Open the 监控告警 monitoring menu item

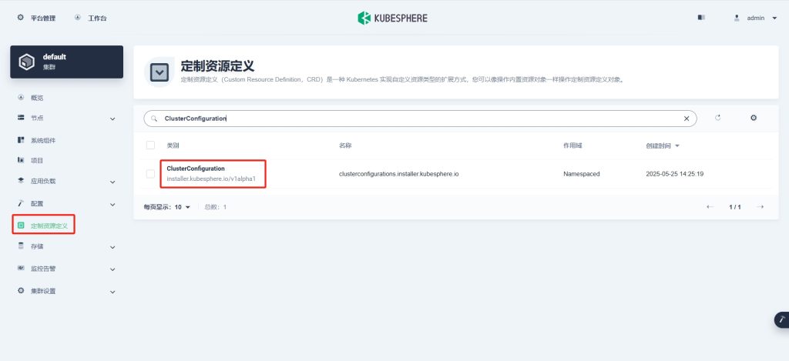pos(43,269)
